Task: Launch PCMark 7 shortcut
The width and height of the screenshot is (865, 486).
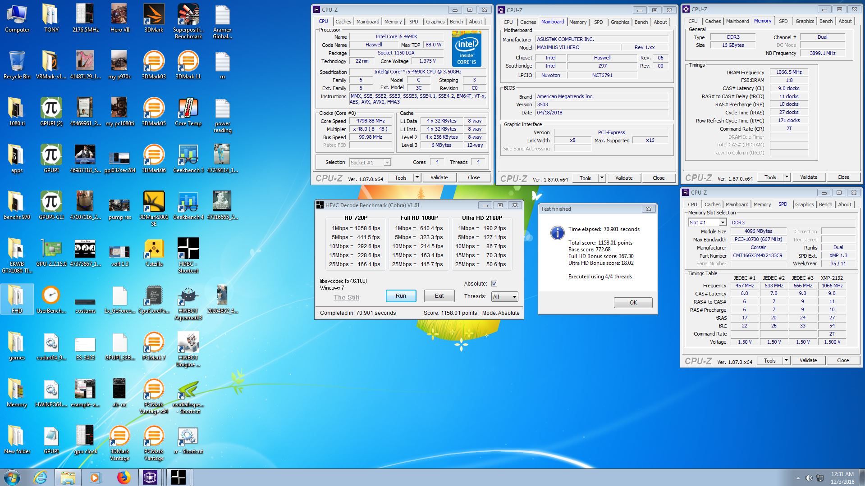Action: [154, 347]
